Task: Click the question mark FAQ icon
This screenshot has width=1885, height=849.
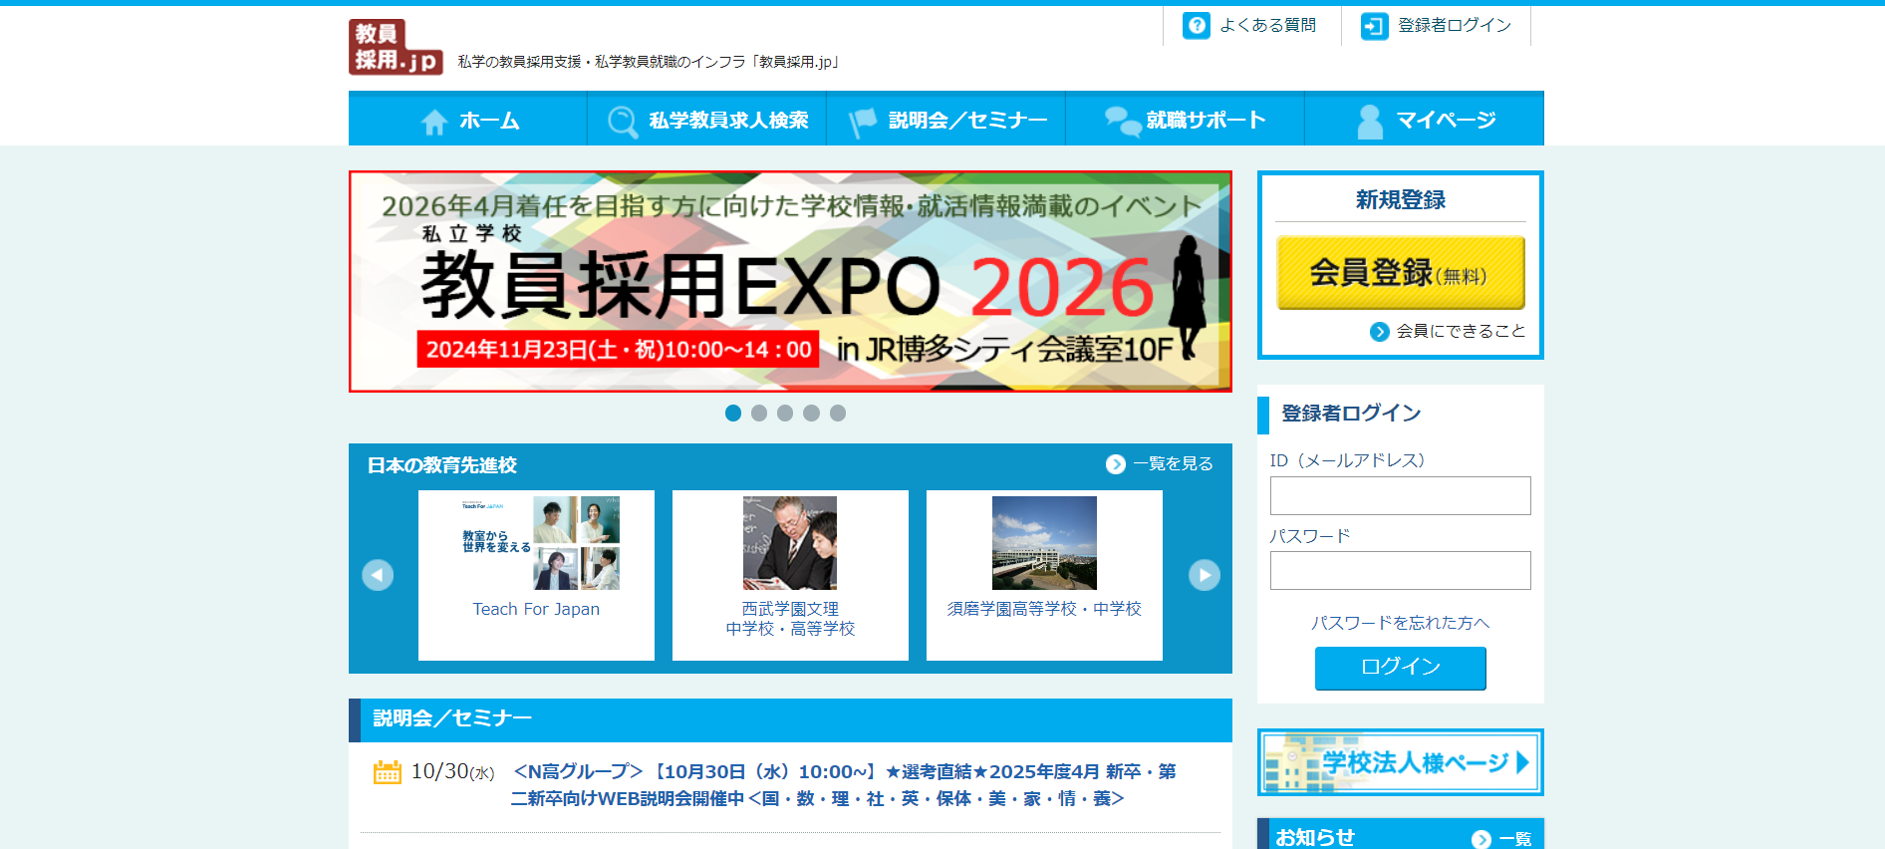Action: pyautogui.click(x=1196, y=26)
